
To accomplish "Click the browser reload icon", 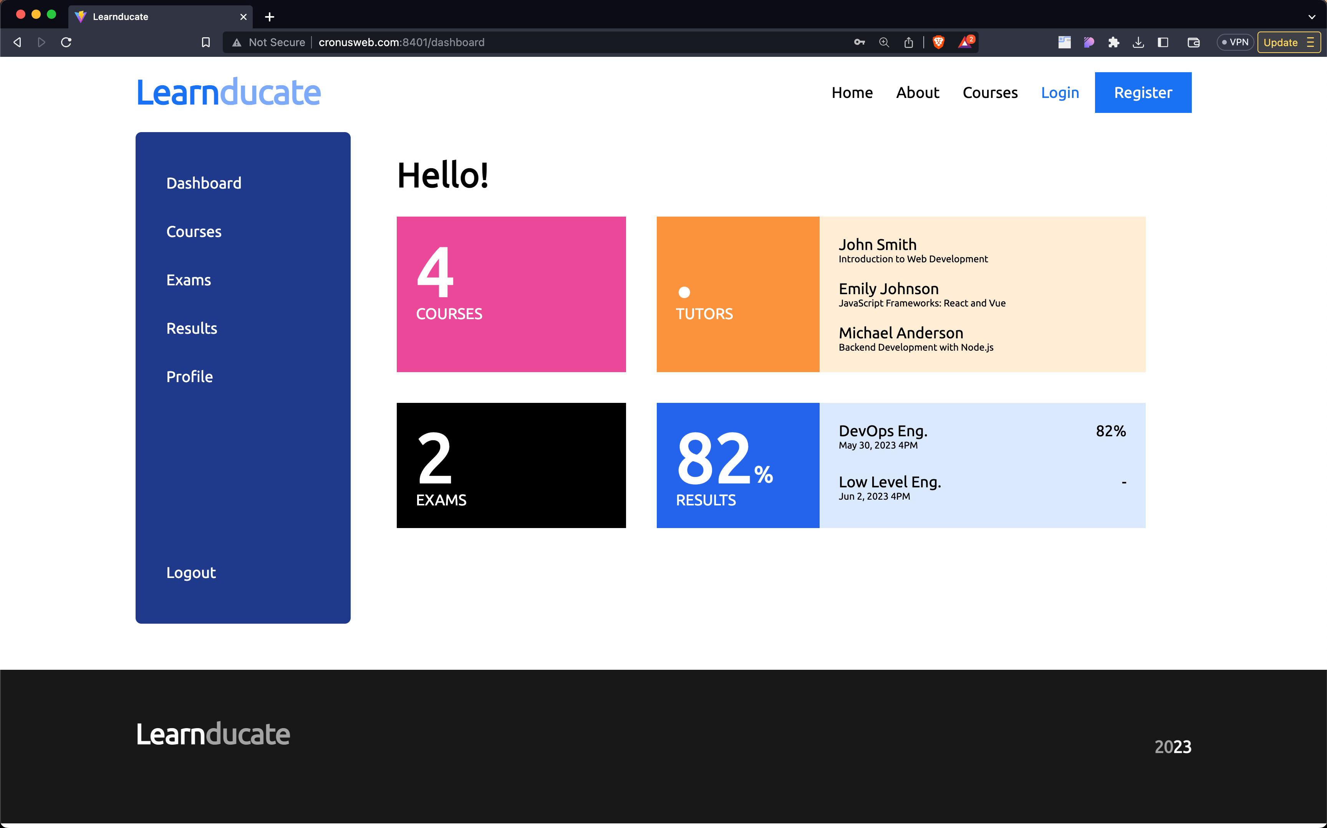I will [x=66, y=42].
